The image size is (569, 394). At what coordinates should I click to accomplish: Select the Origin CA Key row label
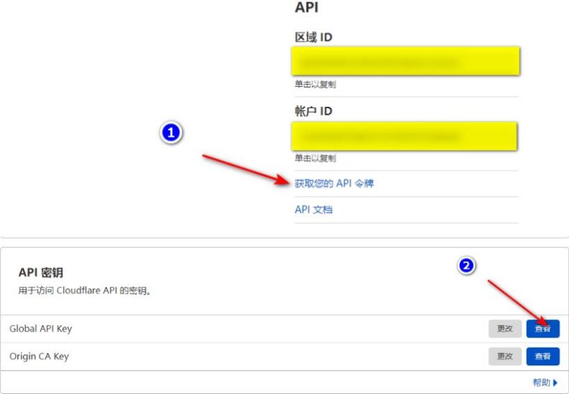(39, 356)
